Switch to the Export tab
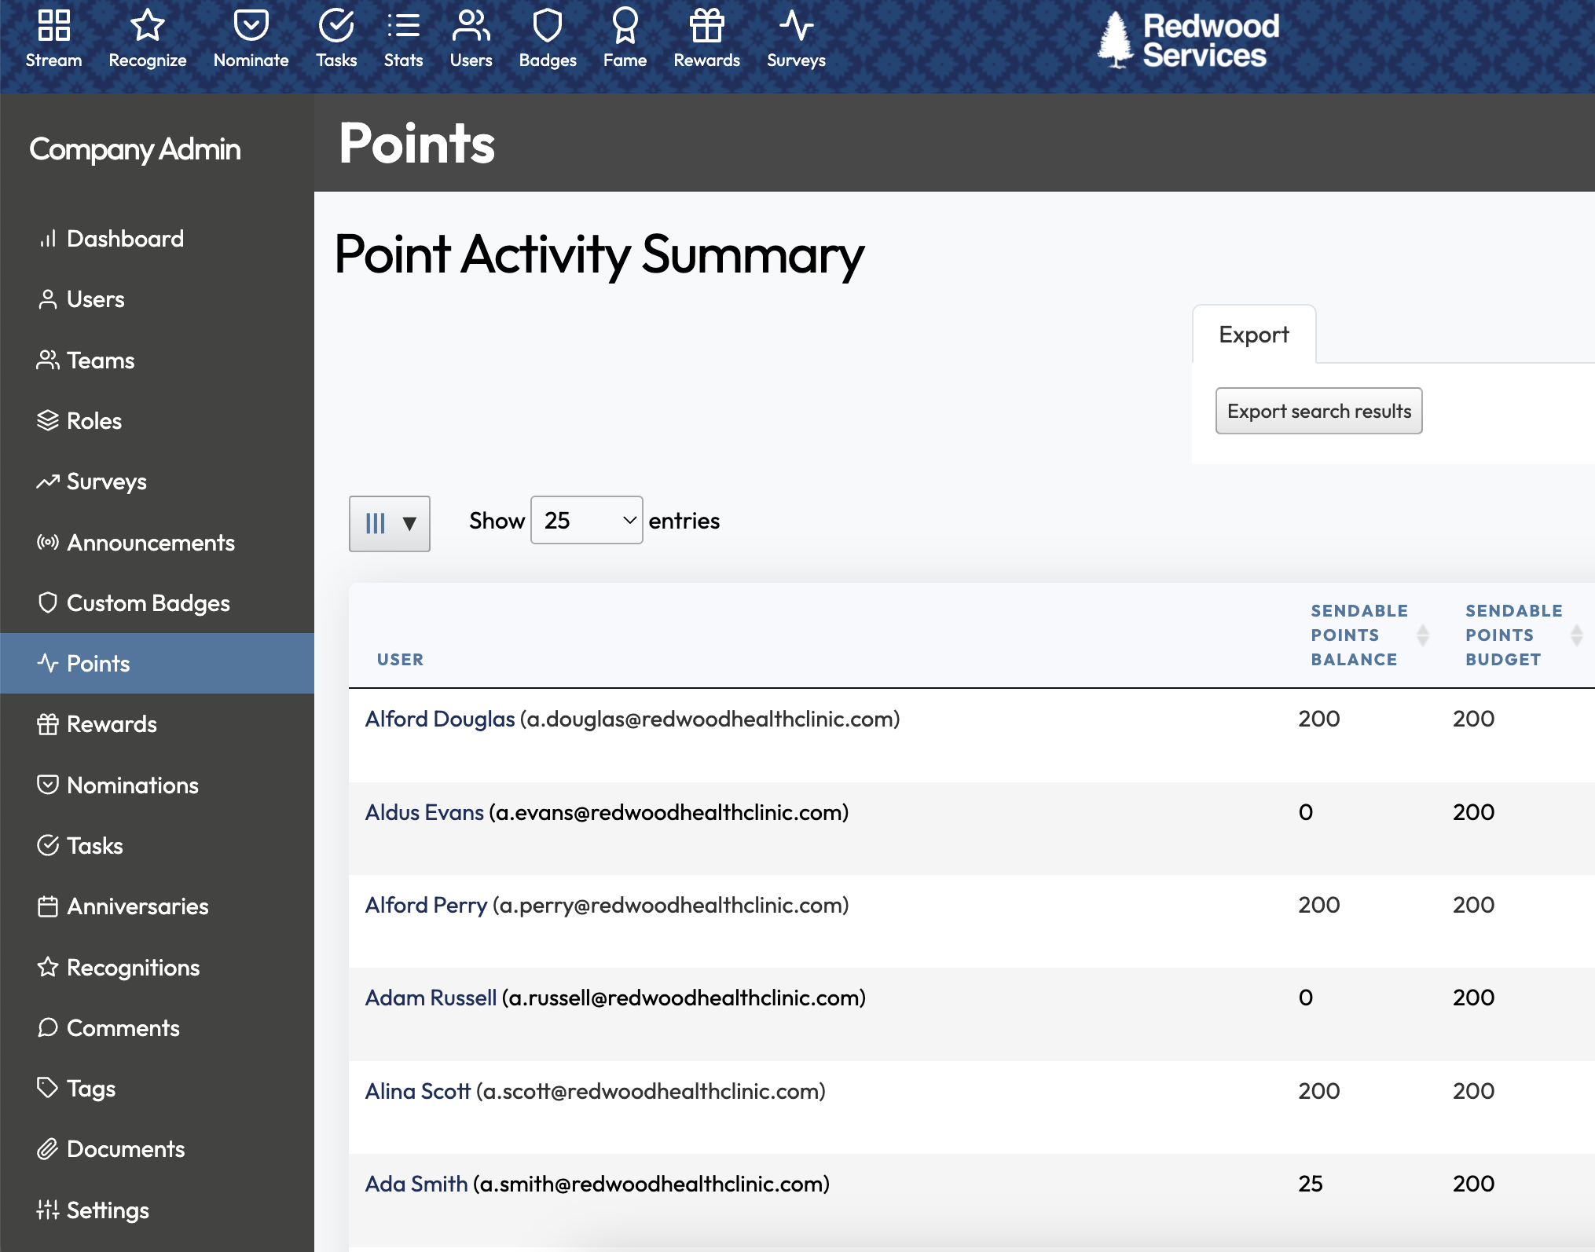Screen dimensions: 1595x1252 [x=1252, y=334]
